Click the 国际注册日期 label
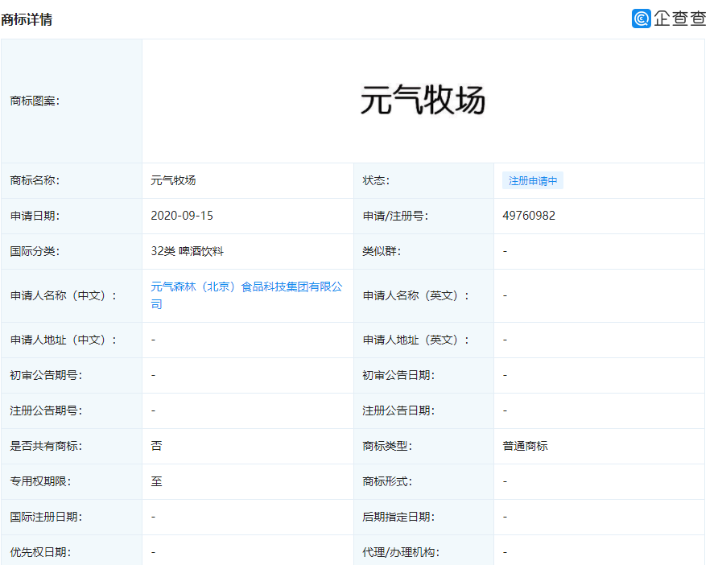This screenshot has width=718, height=565. (x=46, y=517)
